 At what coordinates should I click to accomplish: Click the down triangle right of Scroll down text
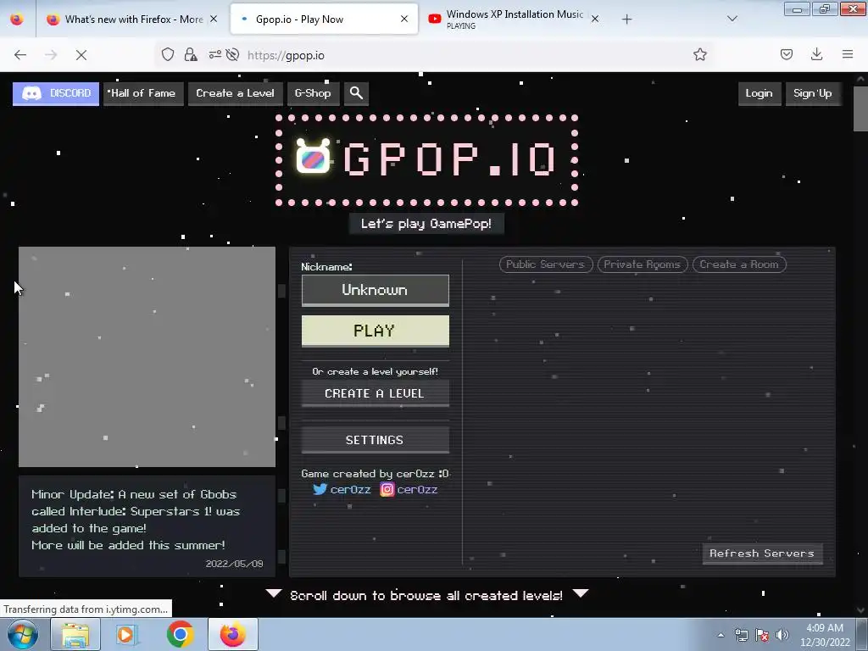pyautogui.click(x=580, y=593)
